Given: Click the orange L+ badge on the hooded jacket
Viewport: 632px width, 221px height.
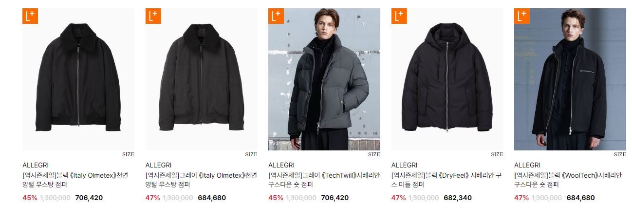Looking at the screenshot, I should click(399, 16).
